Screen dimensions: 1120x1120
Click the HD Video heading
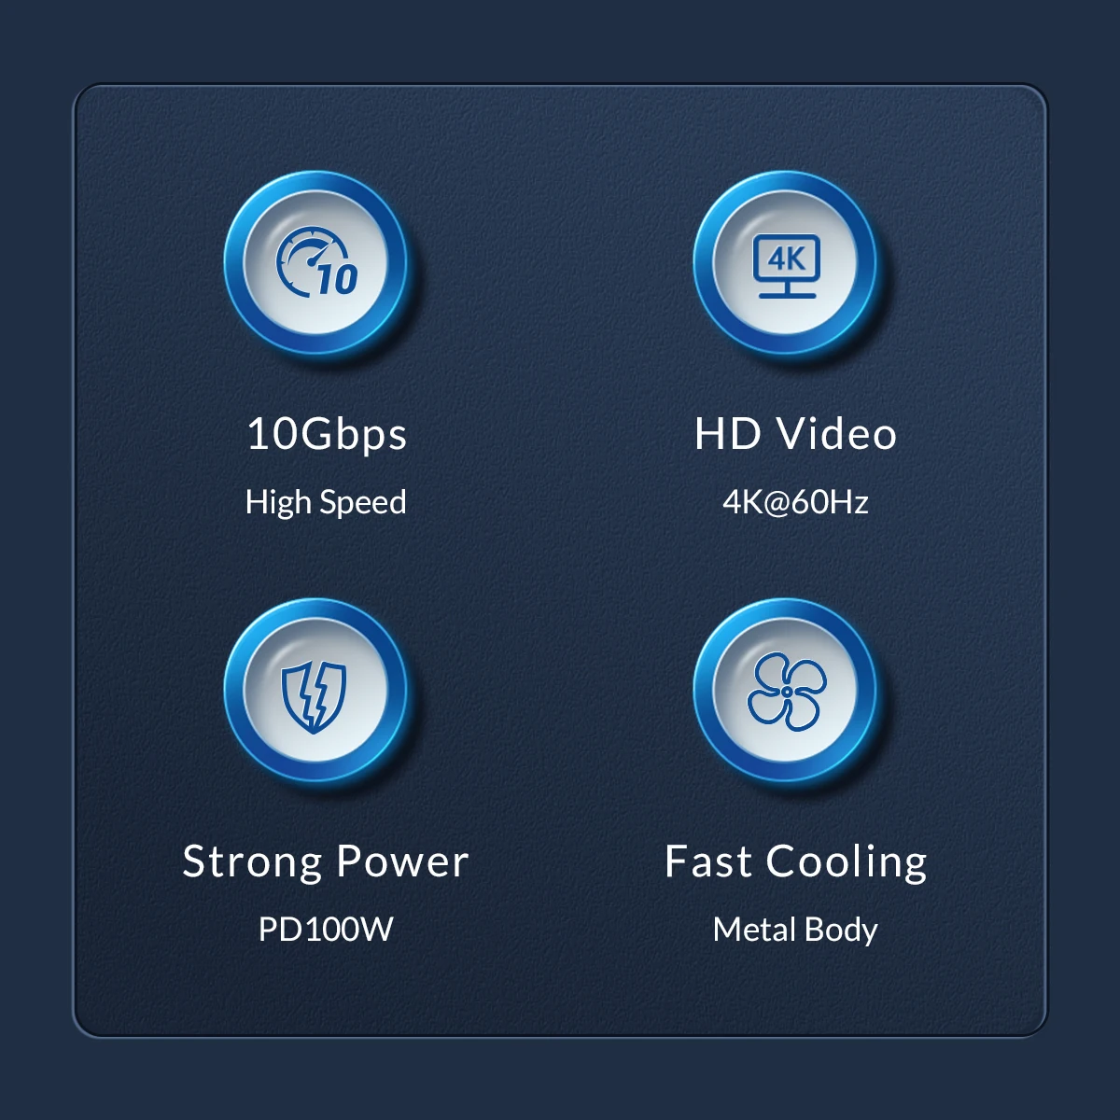pos(795,434)
